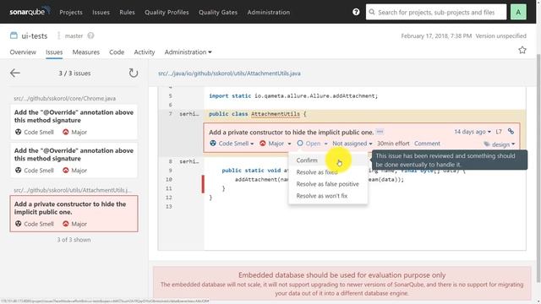
Task: Click the 30min effort text
Action: (x=393, y=144)
